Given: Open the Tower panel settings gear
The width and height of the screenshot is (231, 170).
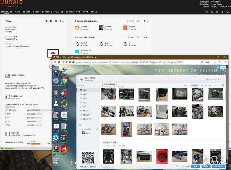Looking at the screenshot, I should tap(61, 21).
